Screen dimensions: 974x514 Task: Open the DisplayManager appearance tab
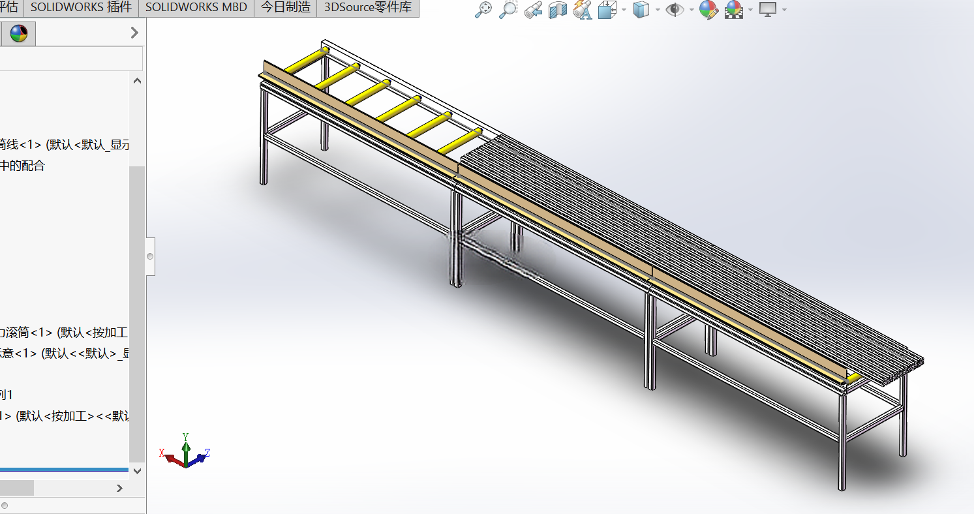[x=19, y=33]
